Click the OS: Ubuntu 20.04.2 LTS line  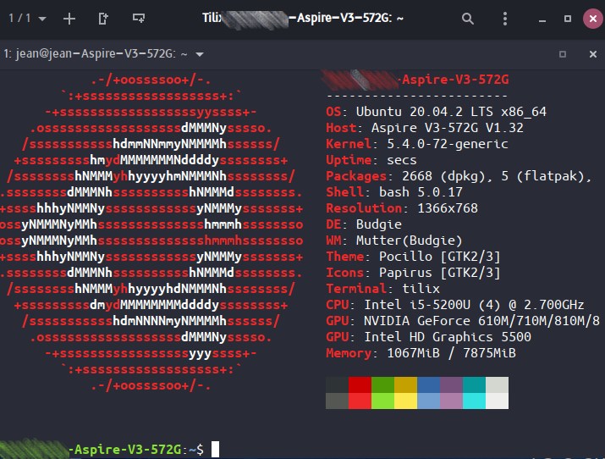click(436, 112)
